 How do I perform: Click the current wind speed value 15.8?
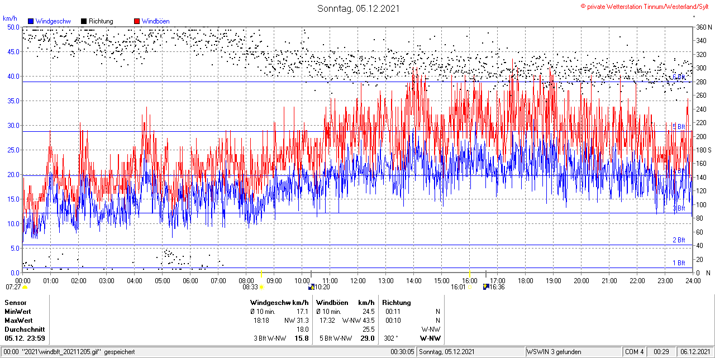302,338
